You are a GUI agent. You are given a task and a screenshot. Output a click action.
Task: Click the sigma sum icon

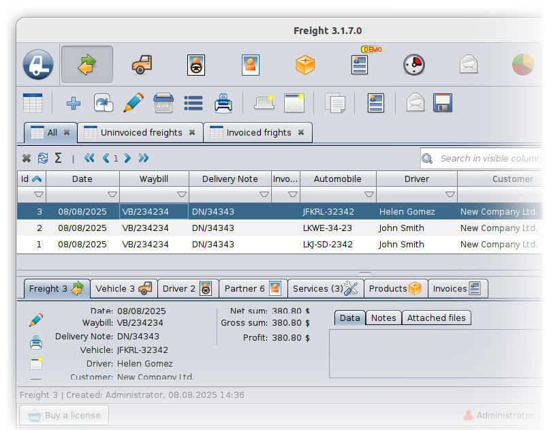pos(58,158)
